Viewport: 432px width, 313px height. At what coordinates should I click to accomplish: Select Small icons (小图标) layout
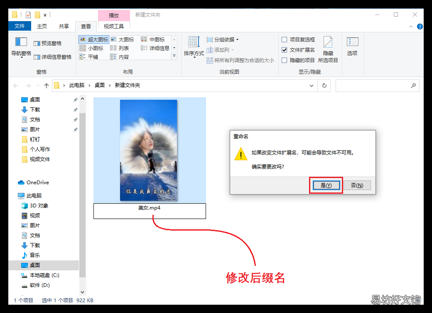pyautogui.click(x=91, y=48)
